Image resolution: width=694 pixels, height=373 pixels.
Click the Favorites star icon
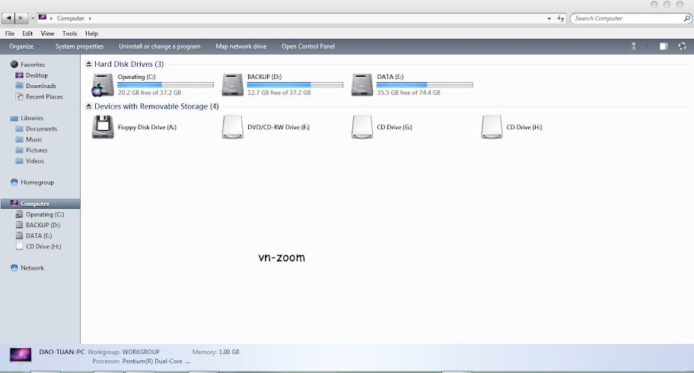pos(14,65)
